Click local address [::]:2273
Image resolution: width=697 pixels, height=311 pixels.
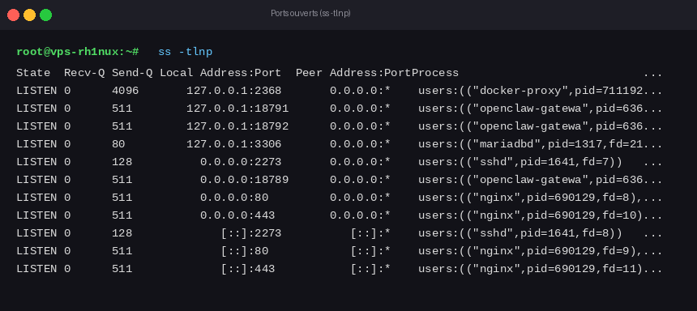click(x=251, y=233)
